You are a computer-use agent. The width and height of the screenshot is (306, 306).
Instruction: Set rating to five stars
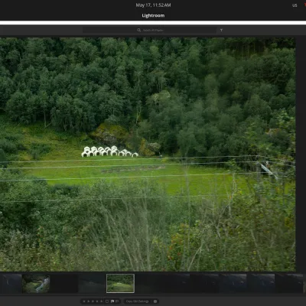pos(102,301)
